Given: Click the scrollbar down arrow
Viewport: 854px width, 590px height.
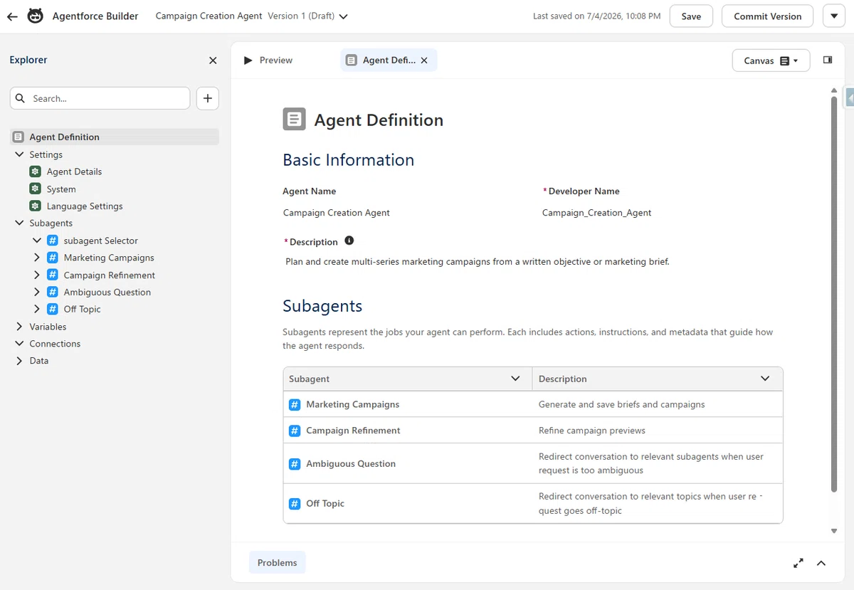Looking at the screenshot, I should [x=834, y=531].
